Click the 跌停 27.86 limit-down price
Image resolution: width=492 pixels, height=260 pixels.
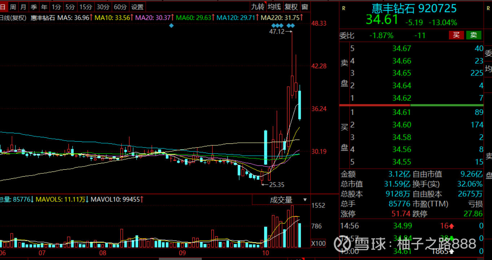[x=474, y=214]
